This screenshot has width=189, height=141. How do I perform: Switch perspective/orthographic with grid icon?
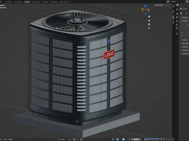[149, 28]
